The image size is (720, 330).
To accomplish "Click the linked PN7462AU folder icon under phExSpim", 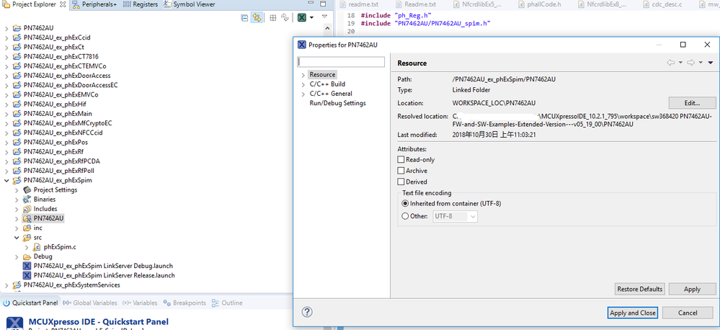I will (27, 218).
